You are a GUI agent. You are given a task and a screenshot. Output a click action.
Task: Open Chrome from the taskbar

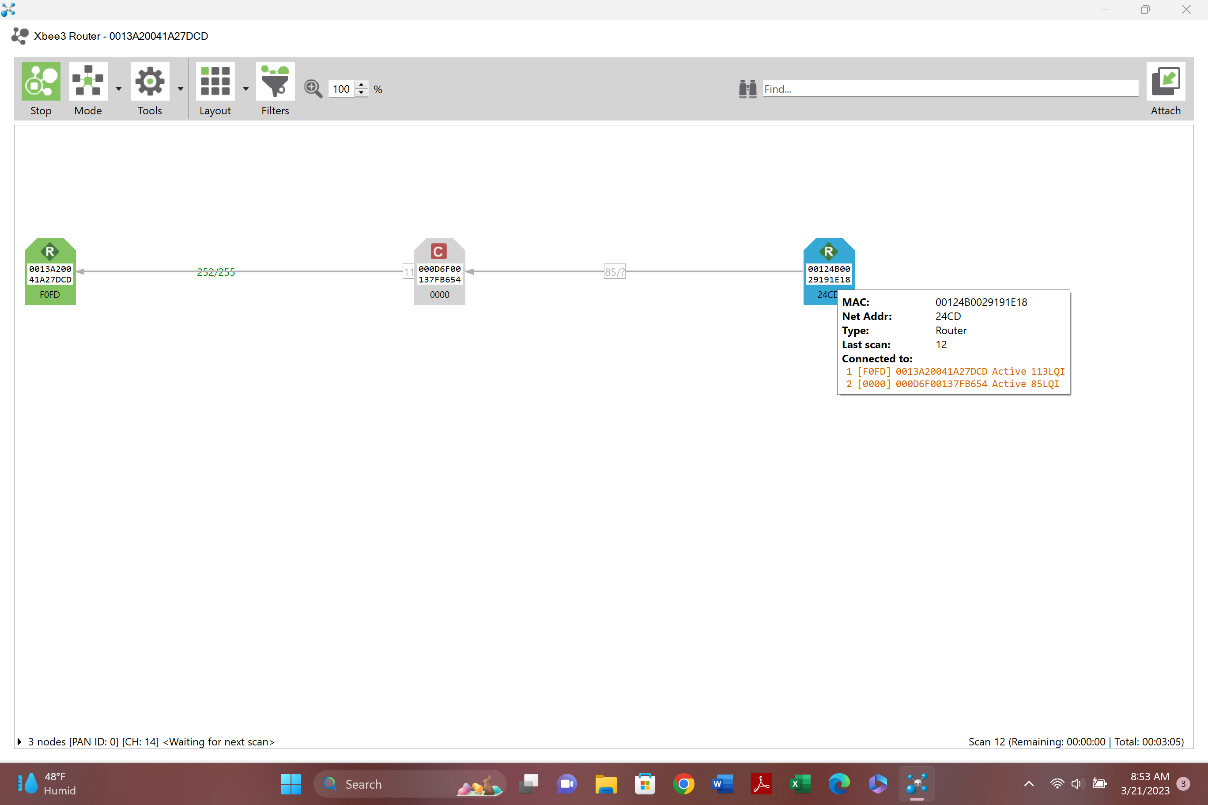[x=683, y=784]
